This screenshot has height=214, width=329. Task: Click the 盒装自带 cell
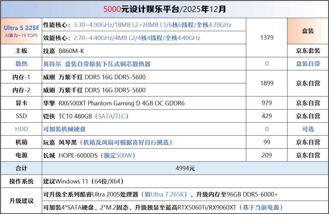pyautogui.click(x=308, y=64)
